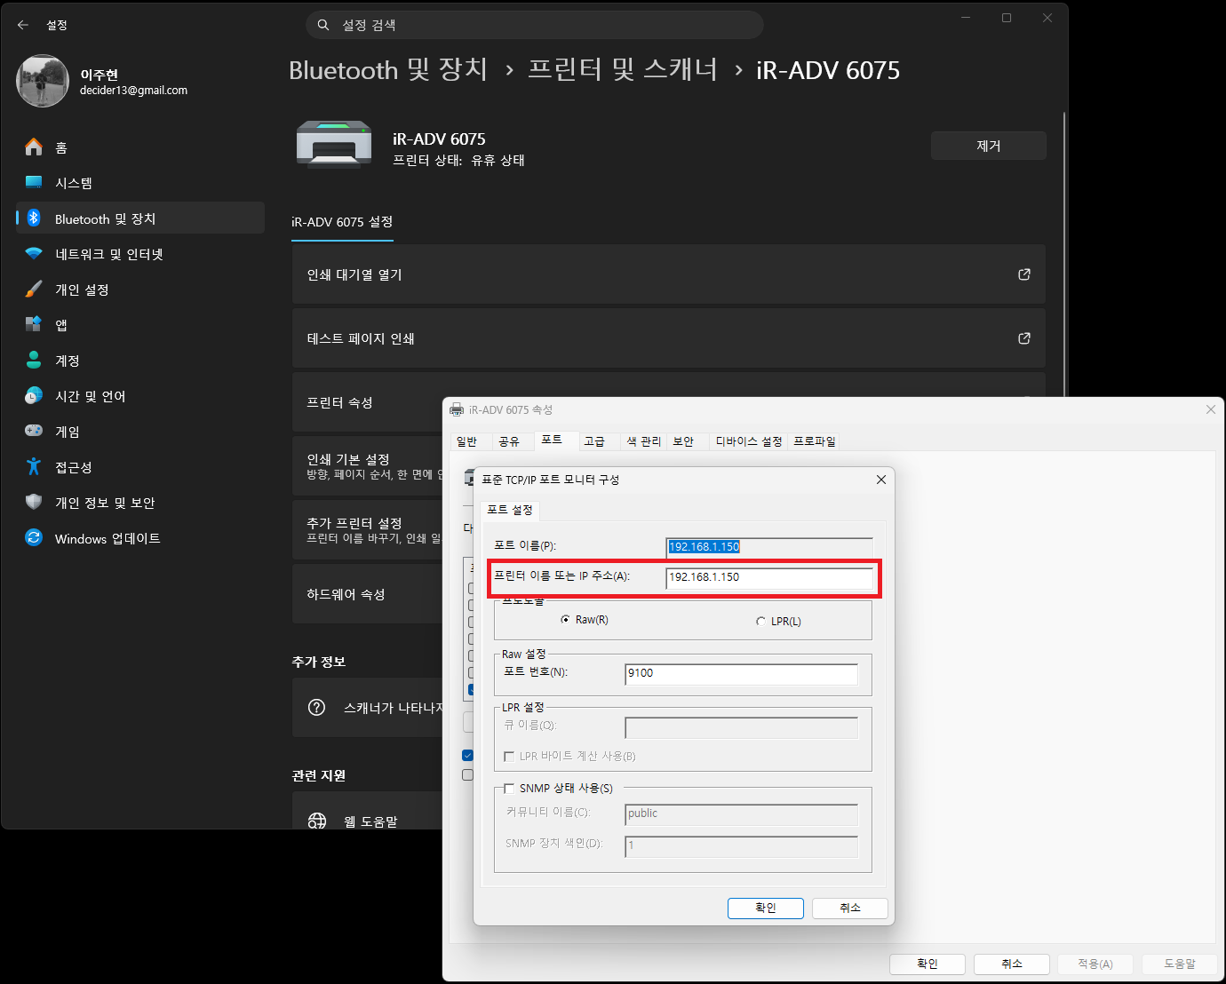Close the iR-ADV 6075 속성 dialog
The image size is (1226, 984).
click(1211, 409)
